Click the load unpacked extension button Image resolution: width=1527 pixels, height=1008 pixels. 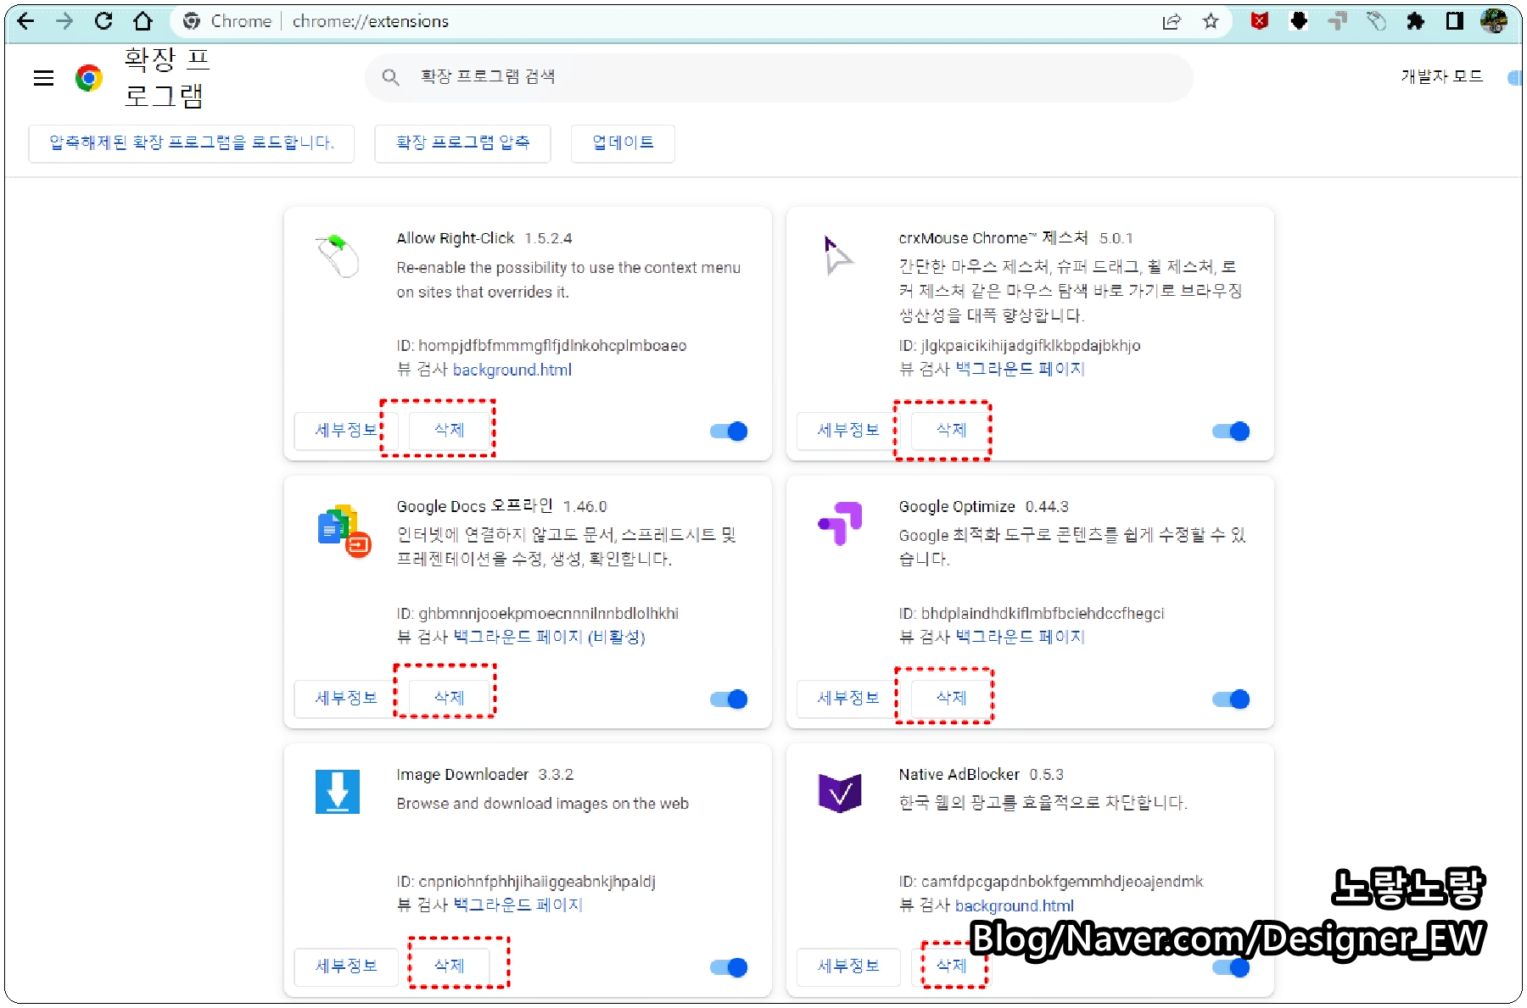[192, 143]
